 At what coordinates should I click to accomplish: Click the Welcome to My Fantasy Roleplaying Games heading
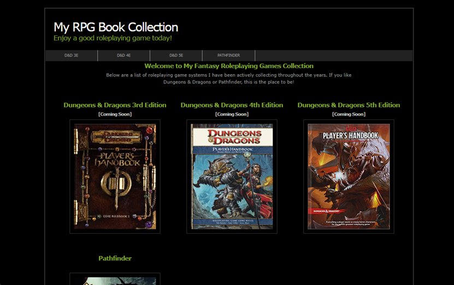[x=229, y=66]
